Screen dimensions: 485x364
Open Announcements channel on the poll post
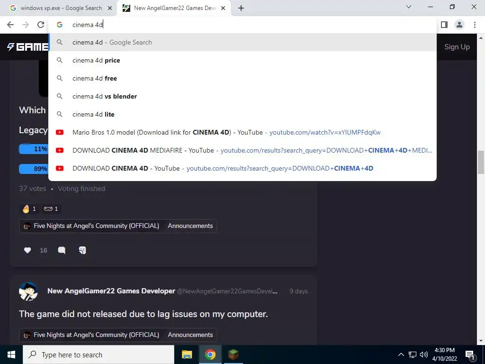(x=190, y=226)
